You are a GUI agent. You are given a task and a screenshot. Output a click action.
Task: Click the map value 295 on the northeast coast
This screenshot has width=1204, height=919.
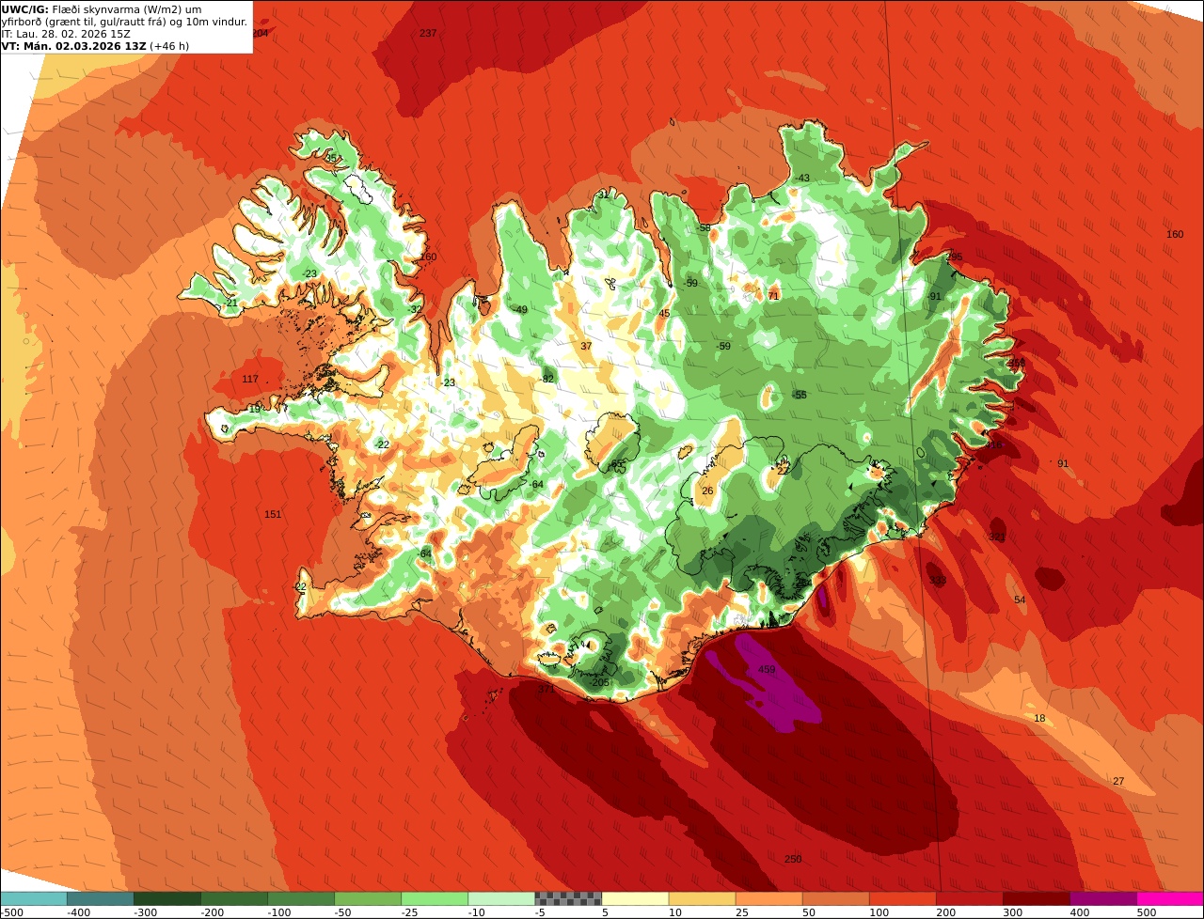tap(955, 257)
